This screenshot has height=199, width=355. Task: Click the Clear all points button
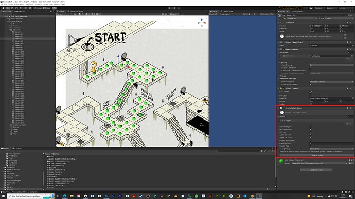point(316,155)
